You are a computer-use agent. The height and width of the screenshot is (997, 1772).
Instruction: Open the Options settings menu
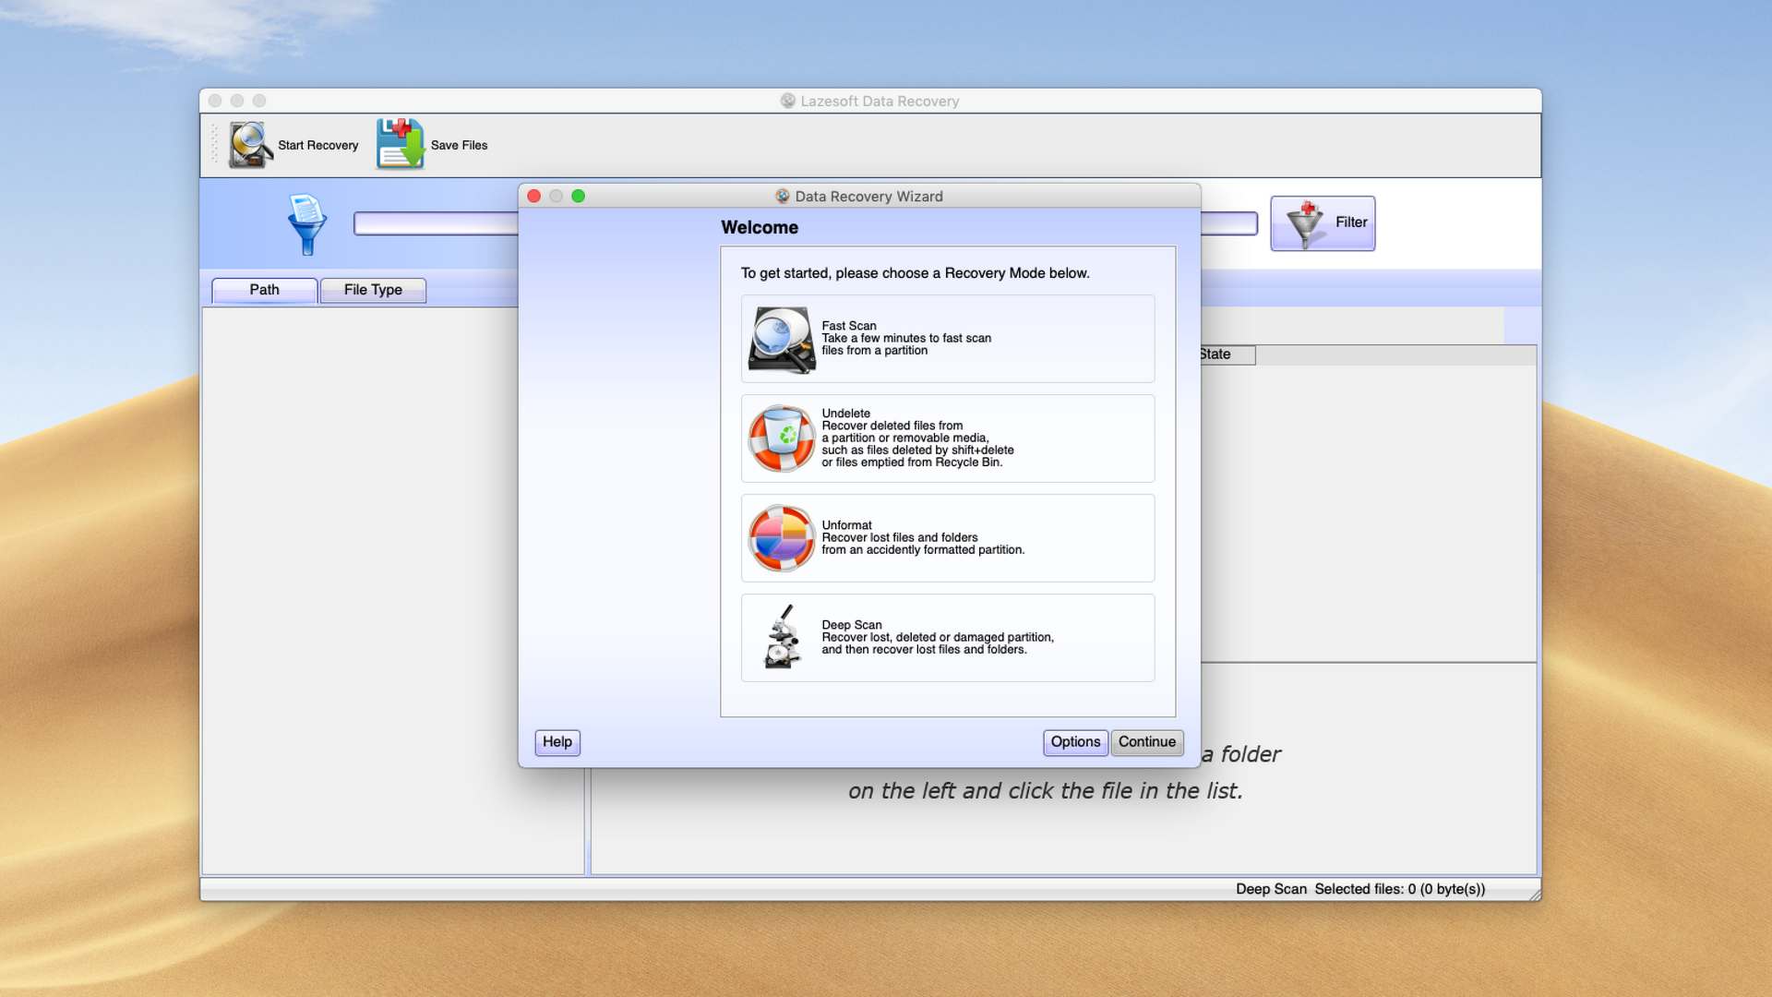coord(1074,741)
